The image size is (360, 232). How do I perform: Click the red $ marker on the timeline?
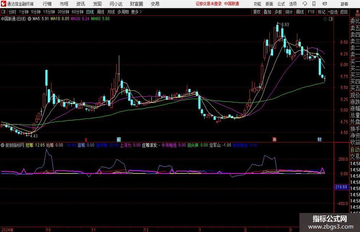click(x=86, y=139)
